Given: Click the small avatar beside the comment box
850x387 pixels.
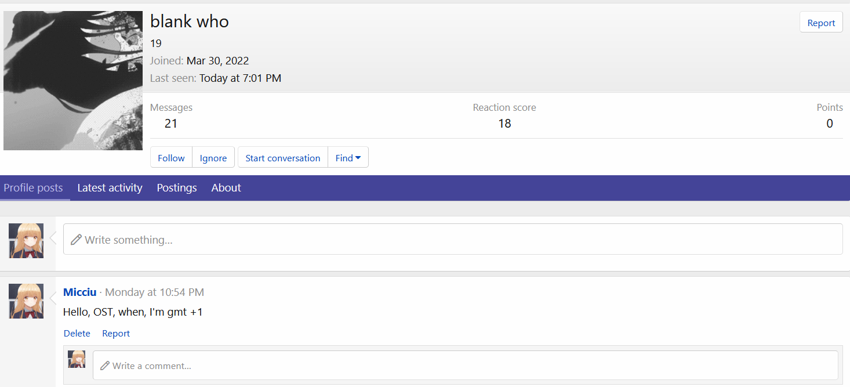Looking at the screenshot, I should tap(77, 359).
